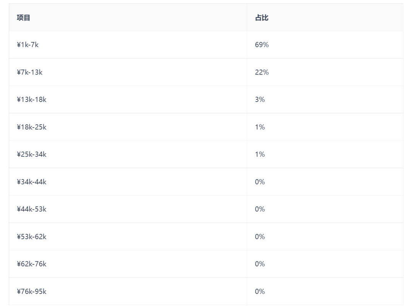Screen dimensions: 413x308
Task: Click the 22% percentage cell
Action: (262, 72)
